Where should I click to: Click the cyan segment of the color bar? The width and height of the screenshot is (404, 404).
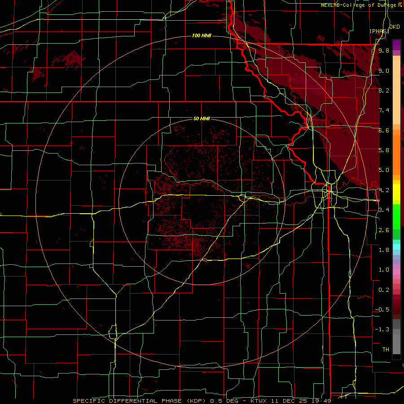pyautogui.click(x=396, y=246)
